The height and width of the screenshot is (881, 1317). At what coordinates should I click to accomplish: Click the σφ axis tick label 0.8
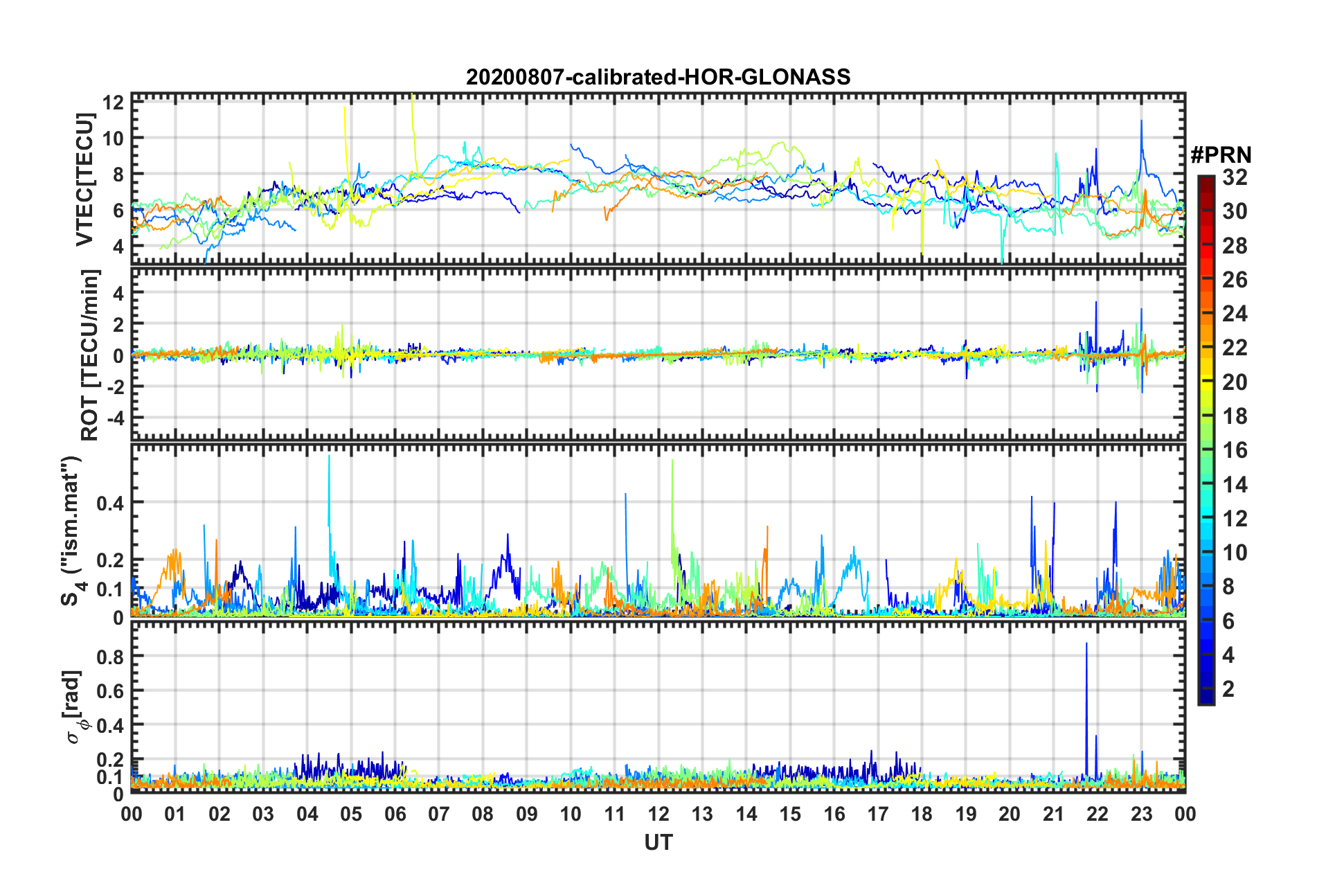pos(111,657)
